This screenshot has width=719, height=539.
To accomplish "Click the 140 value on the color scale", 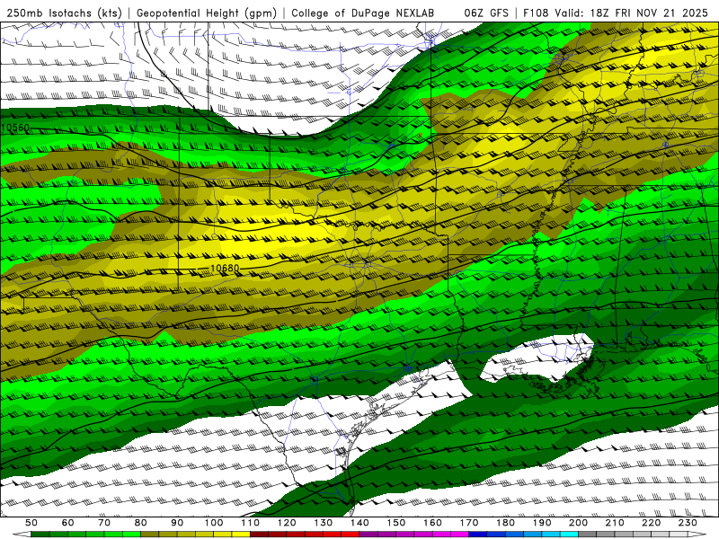I will 359,523.
